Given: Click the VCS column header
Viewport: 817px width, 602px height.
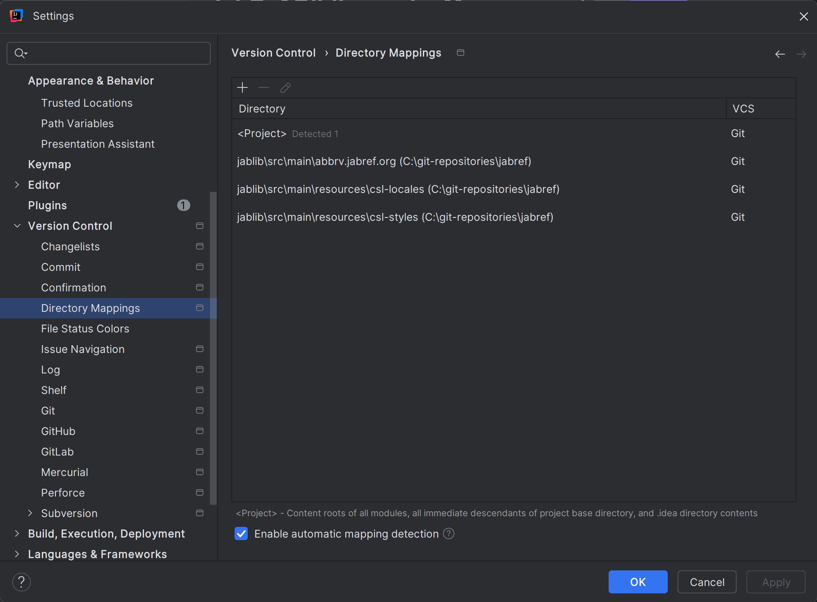Looking at the screenshot, I should click(x=761, y=109).
